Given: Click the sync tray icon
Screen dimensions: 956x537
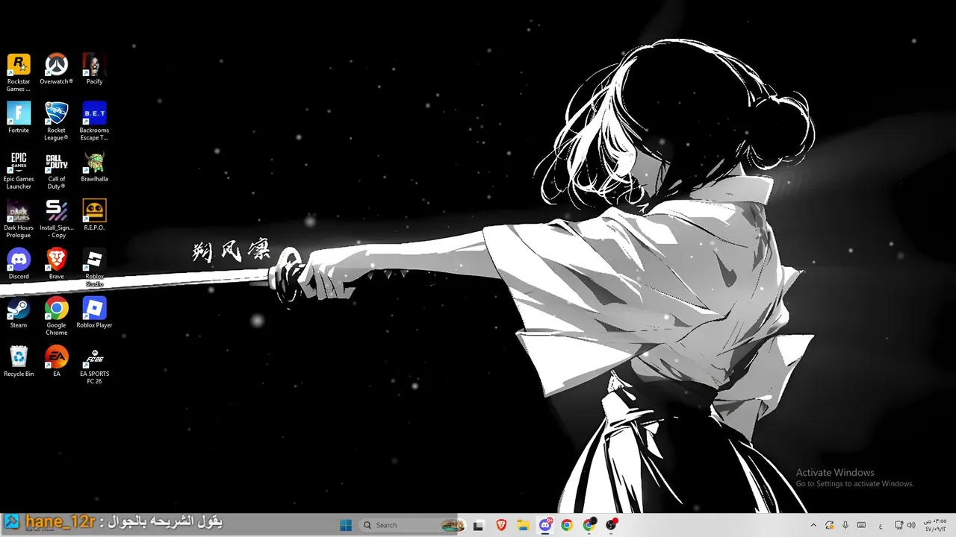Looking at the screenshot, I should [829, 525].
